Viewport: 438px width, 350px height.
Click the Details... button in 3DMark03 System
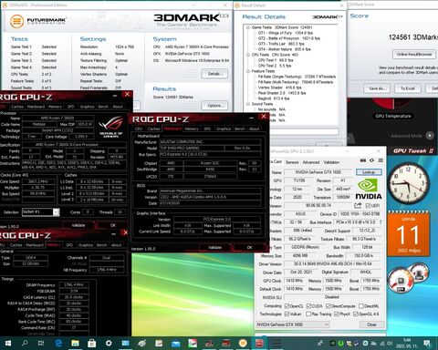(x=214, y=74)
